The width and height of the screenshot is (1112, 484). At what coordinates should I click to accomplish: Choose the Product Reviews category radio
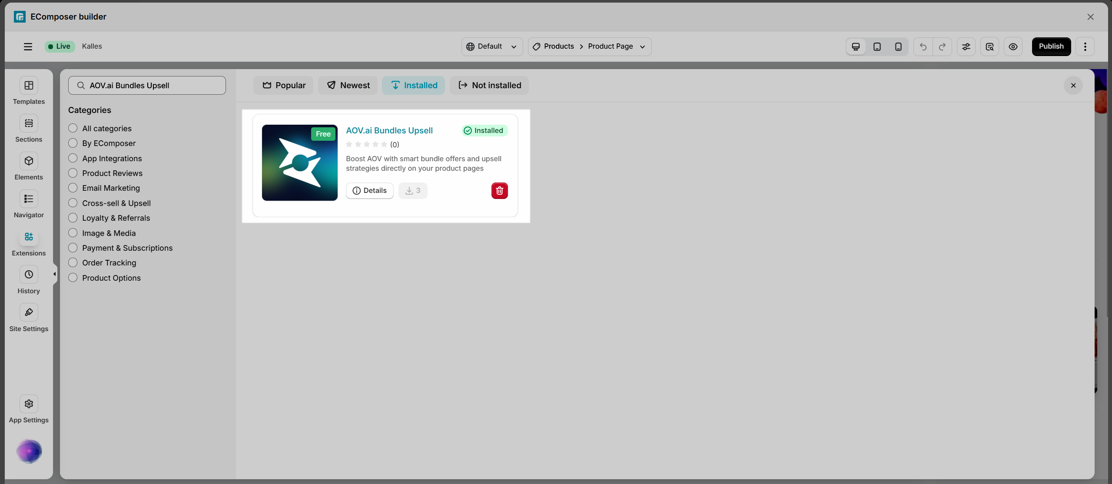pyautogui.click(x=73, y=173)
